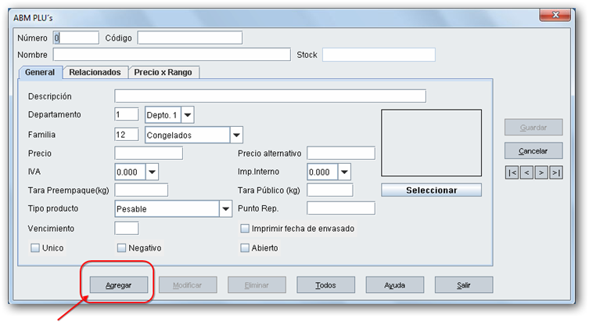This screenshot has width=589, height=322.
Task: Open the Precio x Rango tab
Action: (164, 72)
